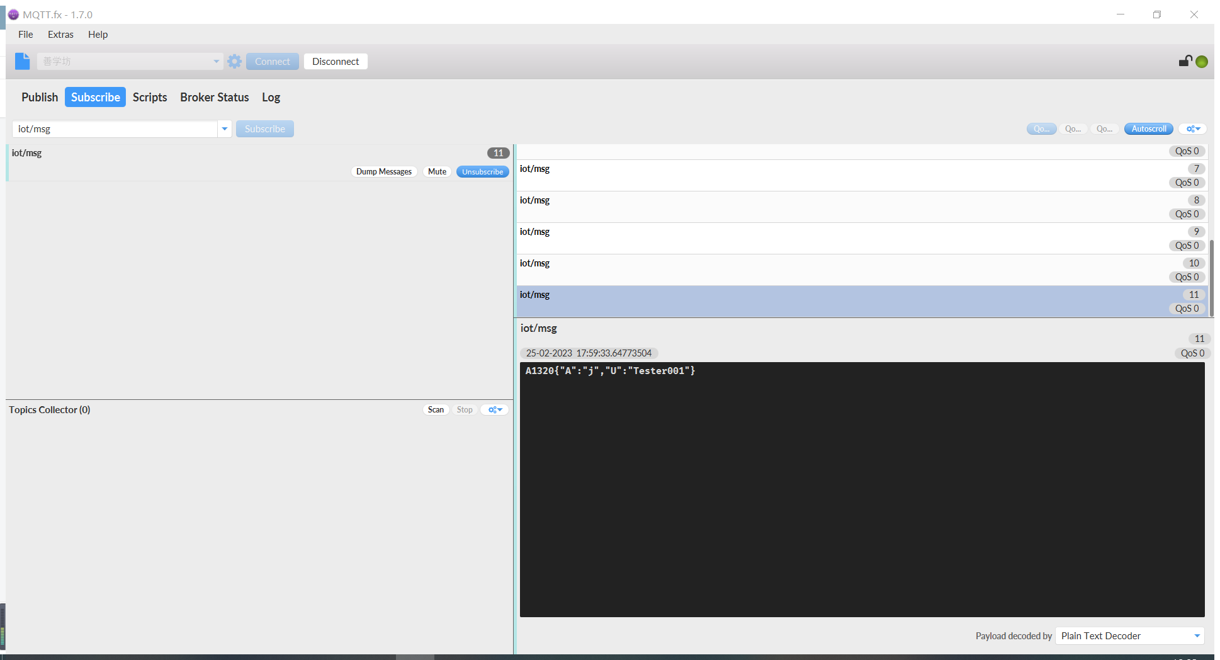Click the Disconnect button
Viewport: 1220px width, 660px height.
[336, 61]
